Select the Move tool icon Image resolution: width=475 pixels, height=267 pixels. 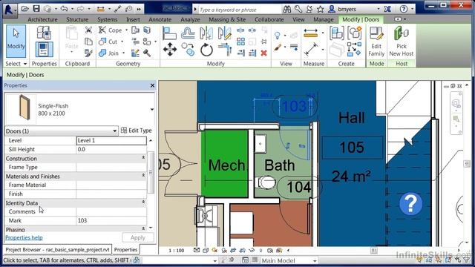pos(170,50)
